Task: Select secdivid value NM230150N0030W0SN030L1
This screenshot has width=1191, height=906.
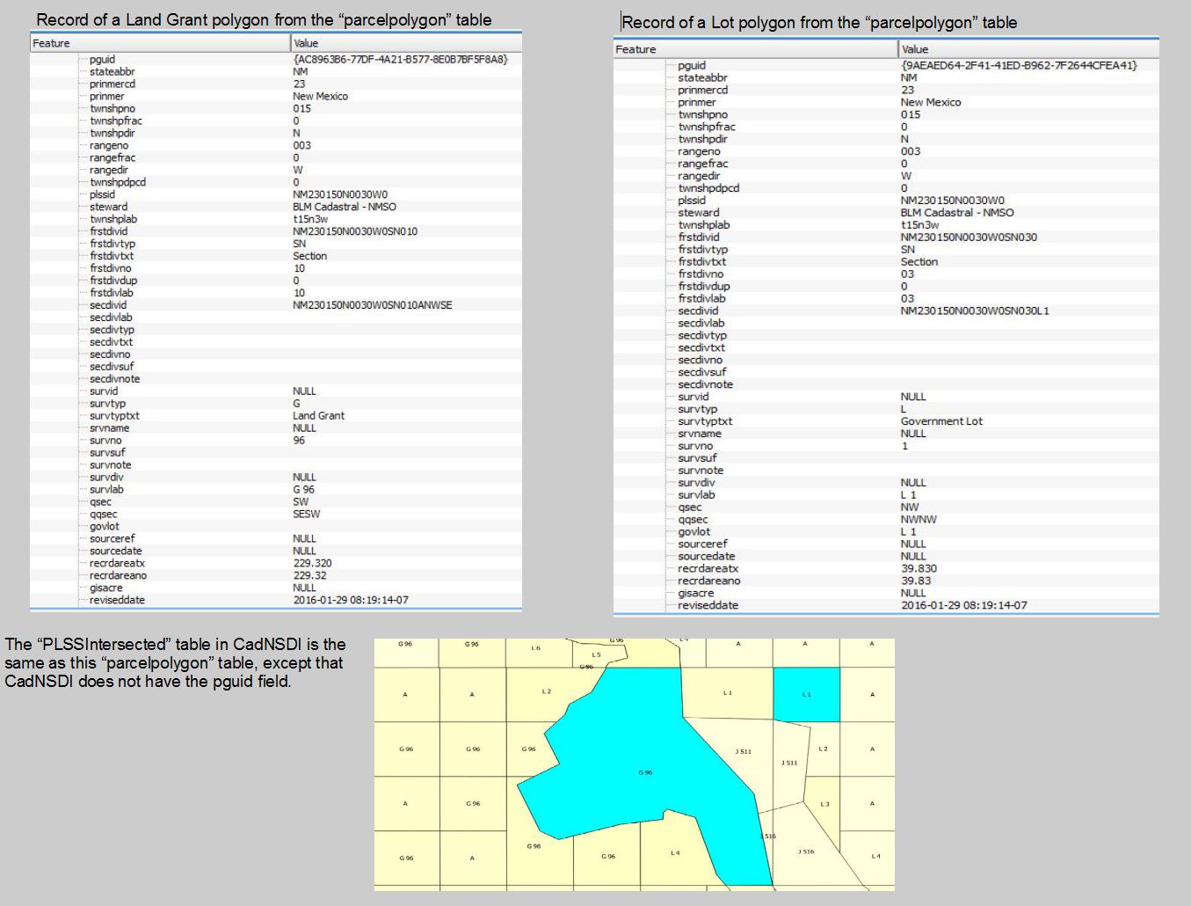Action: (975, 311)
